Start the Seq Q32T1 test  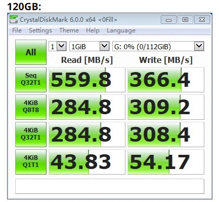pyautogui.click(x=31, y=80)
